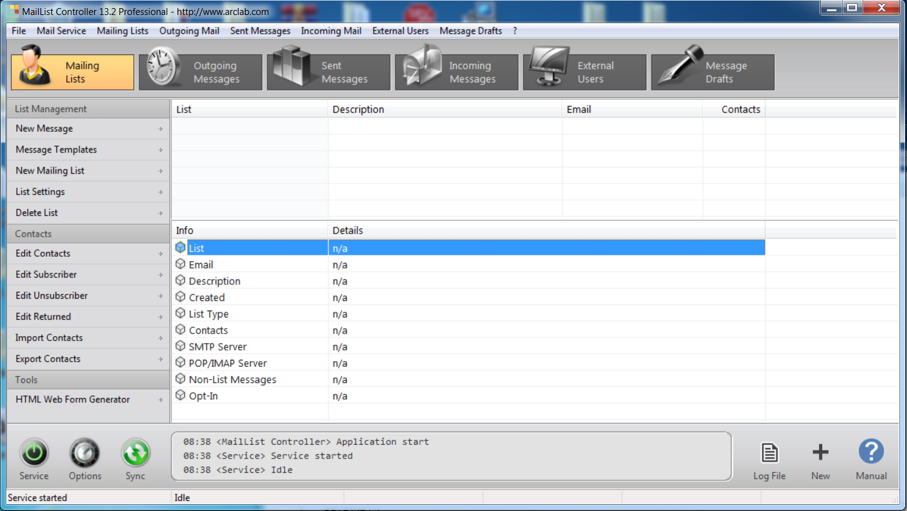Open the Outgoing Mail menu
This screenshot has width=907, height=511.
click(x=189, y=31)
